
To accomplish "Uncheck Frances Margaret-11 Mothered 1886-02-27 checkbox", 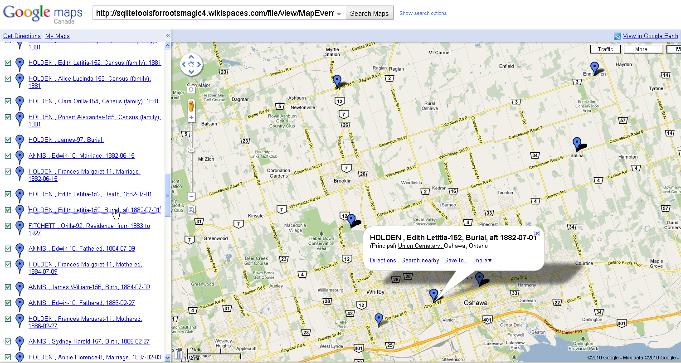I will pos(8,319).
